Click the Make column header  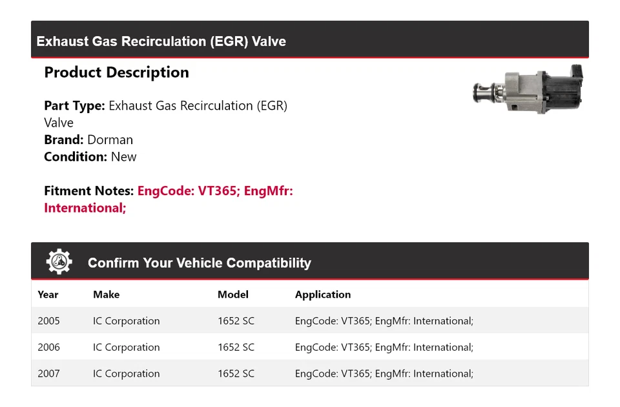click(x=106, y=295)
